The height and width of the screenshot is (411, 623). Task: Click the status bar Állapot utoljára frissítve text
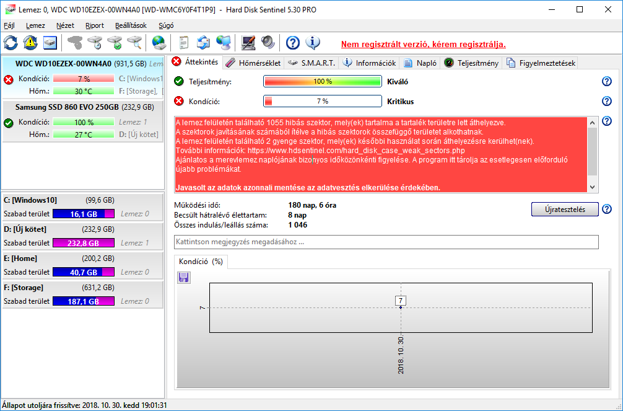coord(84,405)
